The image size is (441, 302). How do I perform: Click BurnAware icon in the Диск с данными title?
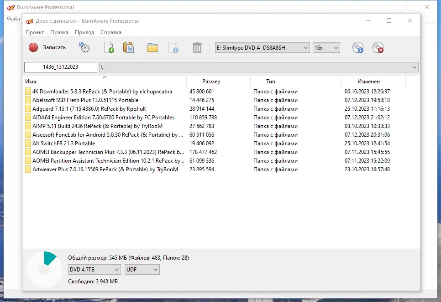pyautogui.click(x=30, y=21)
